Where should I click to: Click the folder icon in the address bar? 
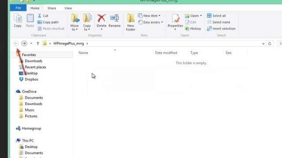[x=45, y=43]
